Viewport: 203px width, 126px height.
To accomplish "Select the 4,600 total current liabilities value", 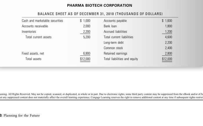I will coord(168,37).
